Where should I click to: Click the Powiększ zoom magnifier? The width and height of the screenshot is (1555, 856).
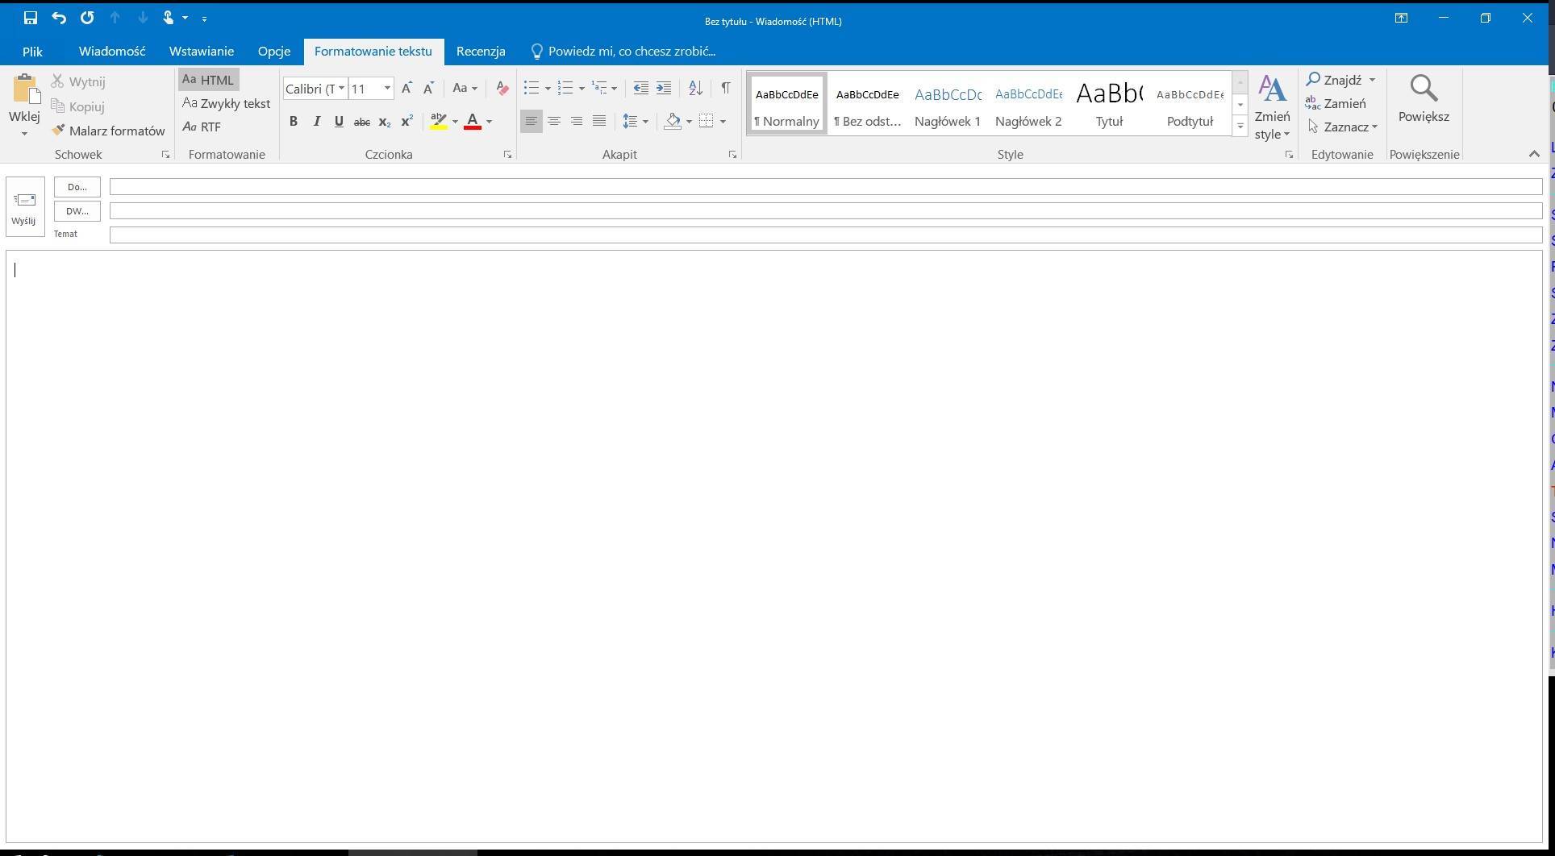point(1424,99)
